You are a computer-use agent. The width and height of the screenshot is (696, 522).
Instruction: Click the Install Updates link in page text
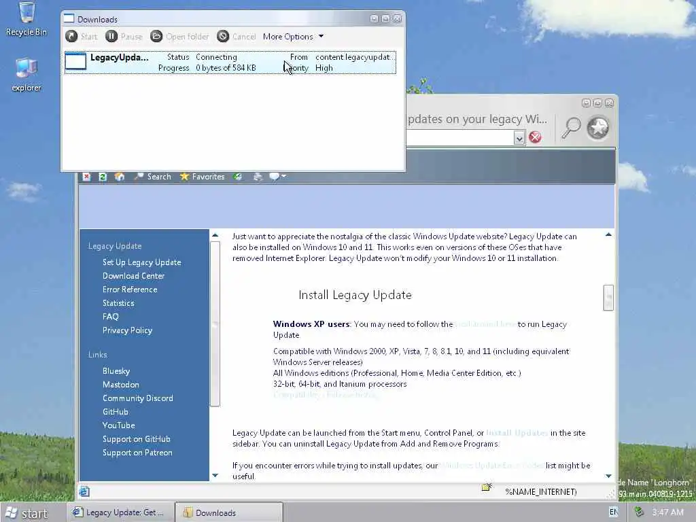(517, 433)
